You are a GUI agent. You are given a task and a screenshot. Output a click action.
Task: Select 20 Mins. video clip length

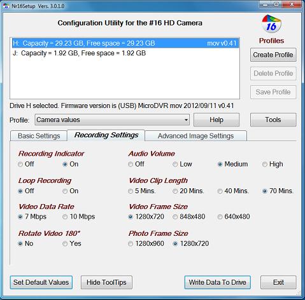pyautogui.click(x=175, y=191)
